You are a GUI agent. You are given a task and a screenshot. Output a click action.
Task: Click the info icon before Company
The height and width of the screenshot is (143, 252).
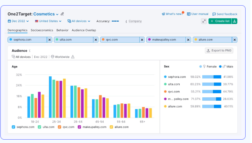(x=126, y=21)
